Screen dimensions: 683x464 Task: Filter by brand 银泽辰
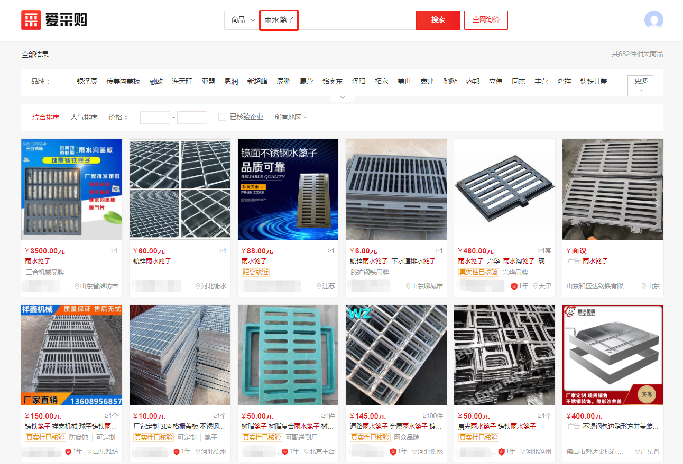click(87, 81)
